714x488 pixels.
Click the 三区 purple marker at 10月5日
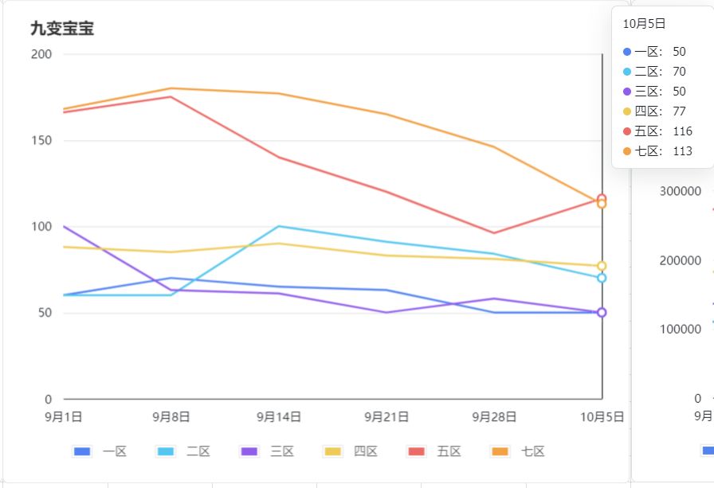coord(602,312)
